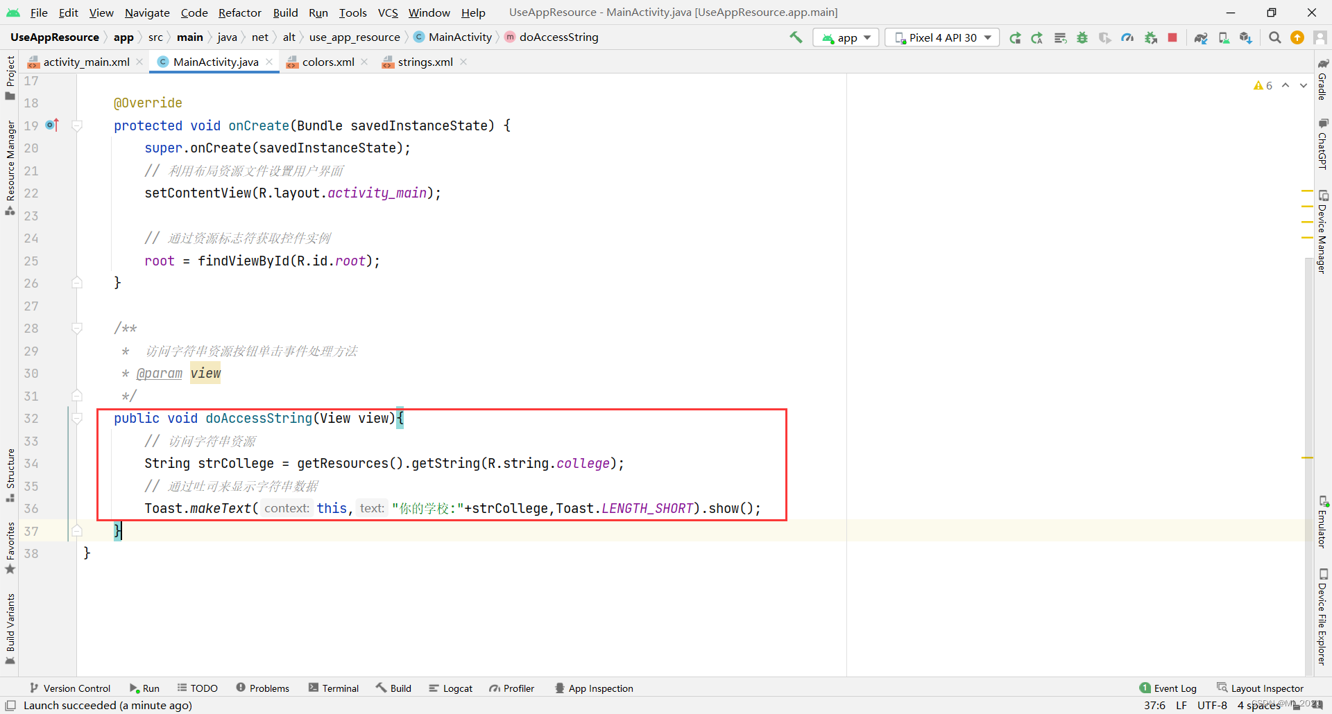Open the Terminal tool window
Viewport: 1332px width, 714px height.
[x=334, y=688]
